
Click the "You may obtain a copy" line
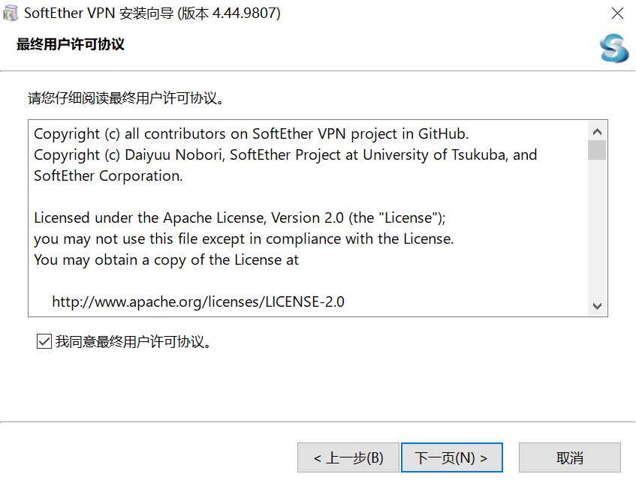(x=166, y=260)
